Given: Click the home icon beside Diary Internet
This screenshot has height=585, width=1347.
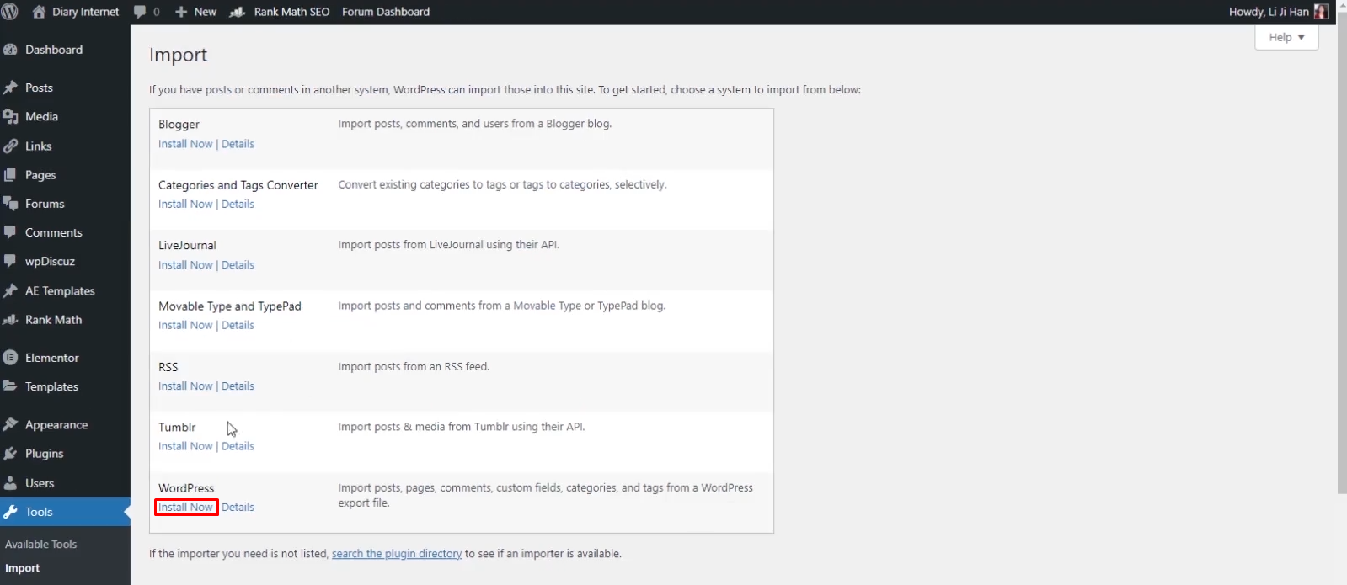Looking at the screenshot, I should tap(39, 12).
